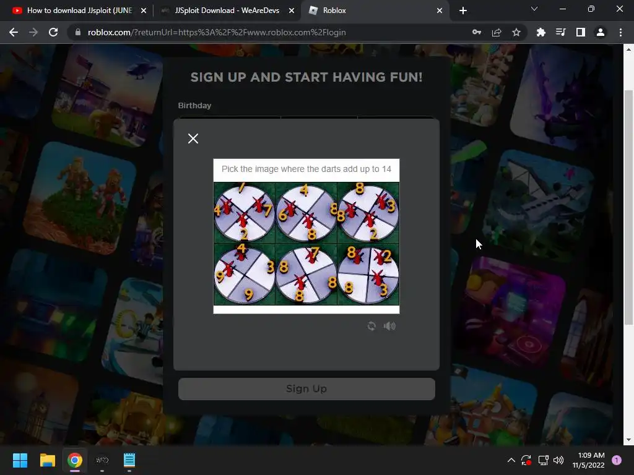The image size is (634, 475).
Task: Pick the bottom-middle dartboard image
Action: pos(306,274)
